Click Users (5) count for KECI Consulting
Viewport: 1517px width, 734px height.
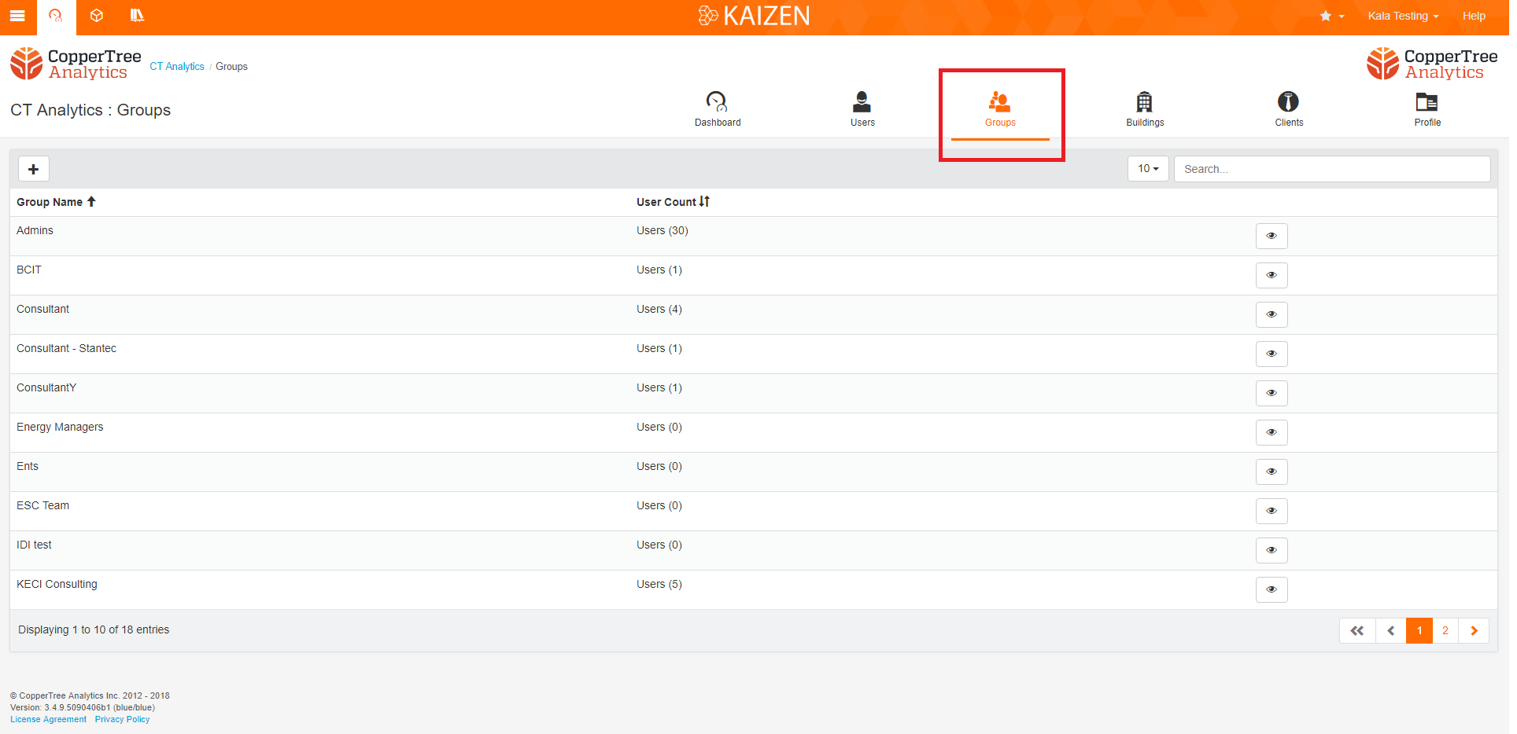pos(659,584)
